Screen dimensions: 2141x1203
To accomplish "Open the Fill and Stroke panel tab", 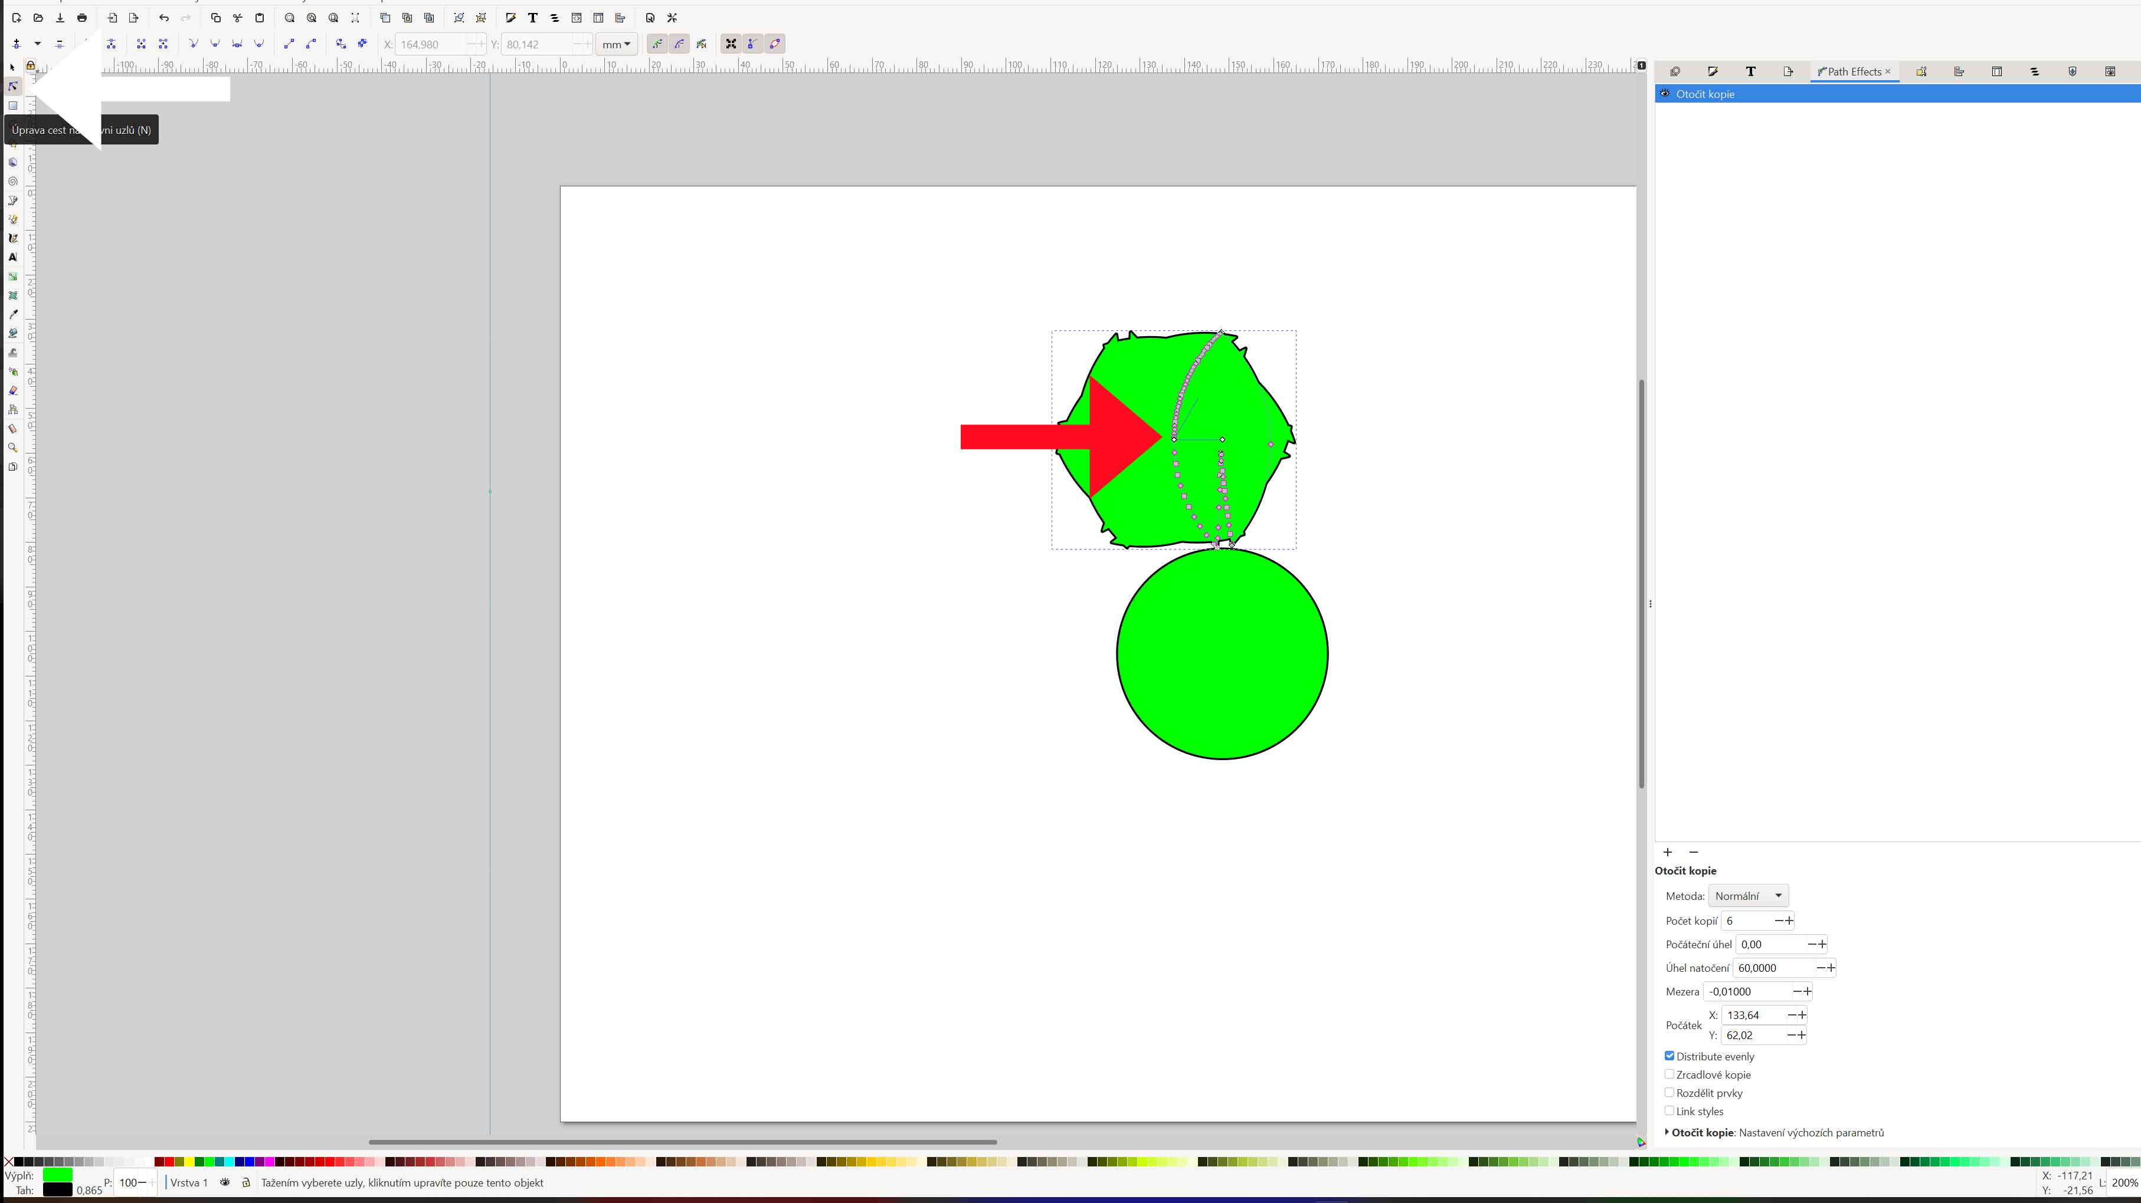I will click(x=1712, y=71).
